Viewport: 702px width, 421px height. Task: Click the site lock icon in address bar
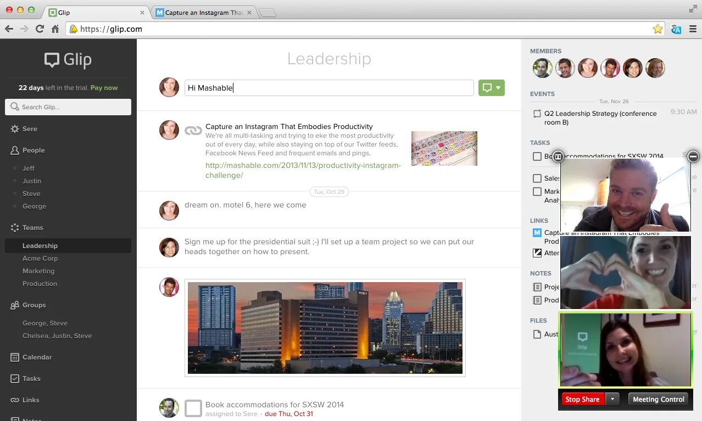coord(73,29)
